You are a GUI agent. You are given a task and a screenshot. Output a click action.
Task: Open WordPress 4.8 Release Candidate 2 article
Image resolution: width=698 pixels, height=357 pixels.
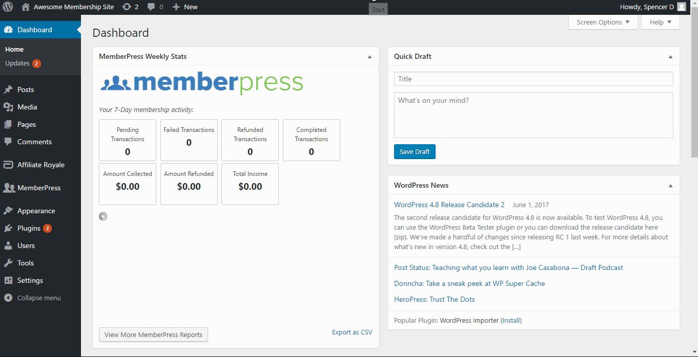pos(449,205)
